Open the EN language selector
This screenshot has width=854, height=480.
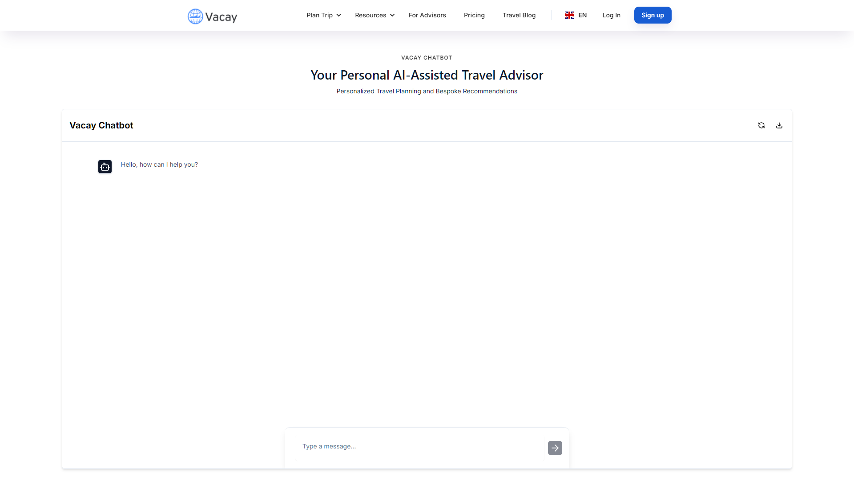582,15
